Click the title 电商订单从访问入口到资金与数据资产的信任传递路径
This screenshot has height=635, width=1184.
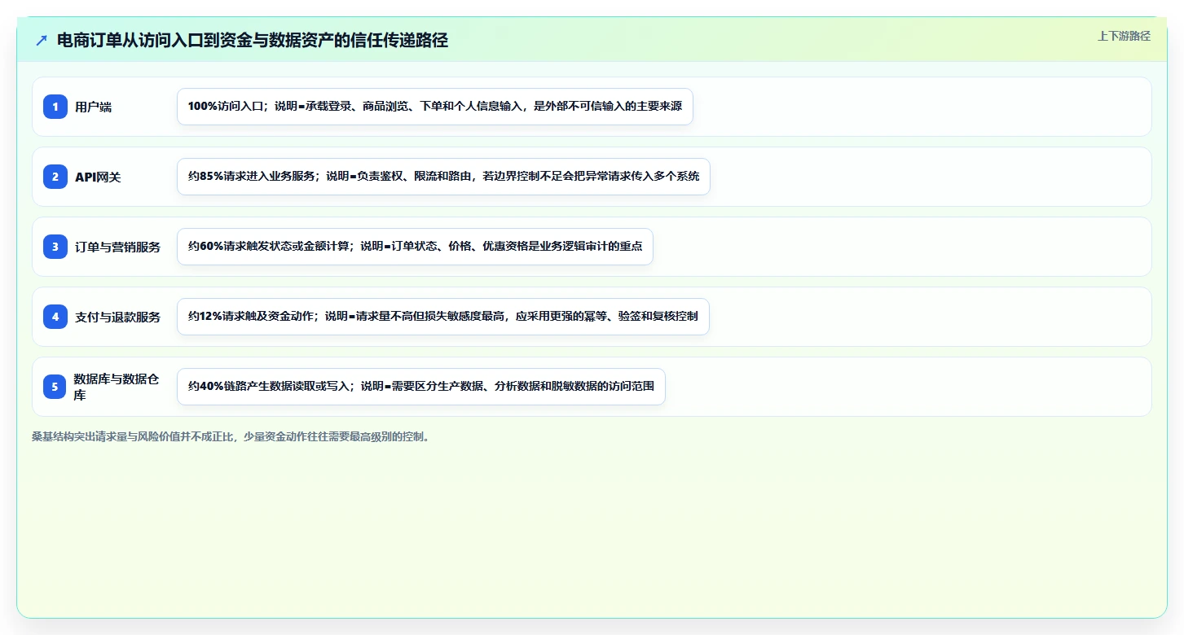coord(253,40)
